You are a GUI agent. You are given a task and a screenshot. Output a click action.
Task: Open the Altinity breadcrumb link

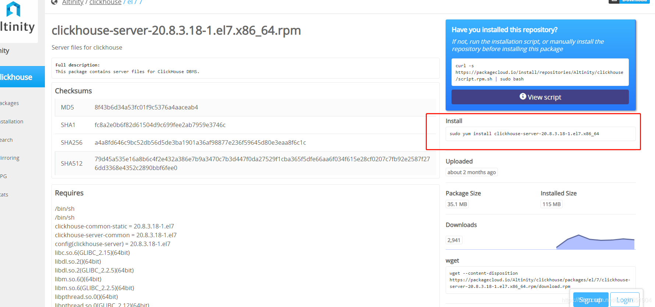point(73,2)
